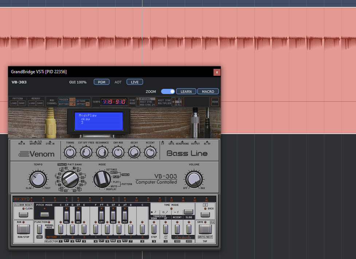Click PATTERN SAVE button

[x=21, y=103]
